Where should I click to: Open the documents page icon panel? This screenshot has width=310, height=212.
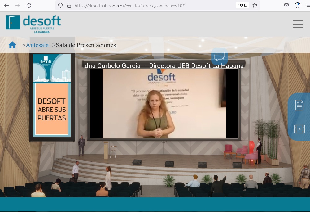point(299,105)
